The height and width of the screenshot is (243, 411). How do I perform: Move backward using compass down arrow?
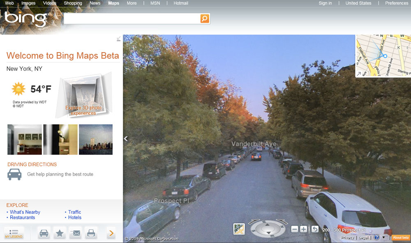coord(268,233)
